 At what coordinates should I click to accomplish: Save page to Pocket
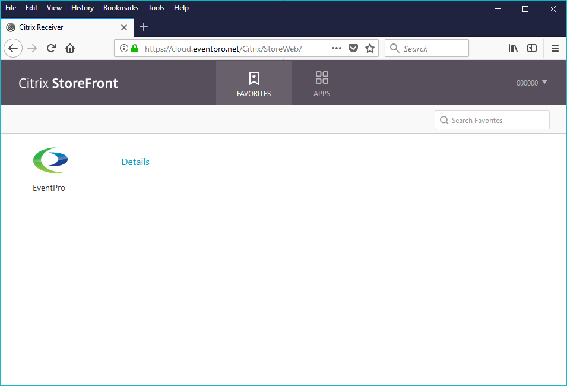tap(353, 48)
